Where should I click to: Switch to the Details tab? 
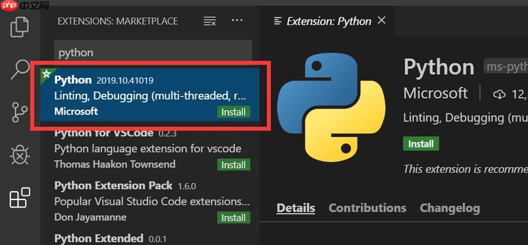296,208
